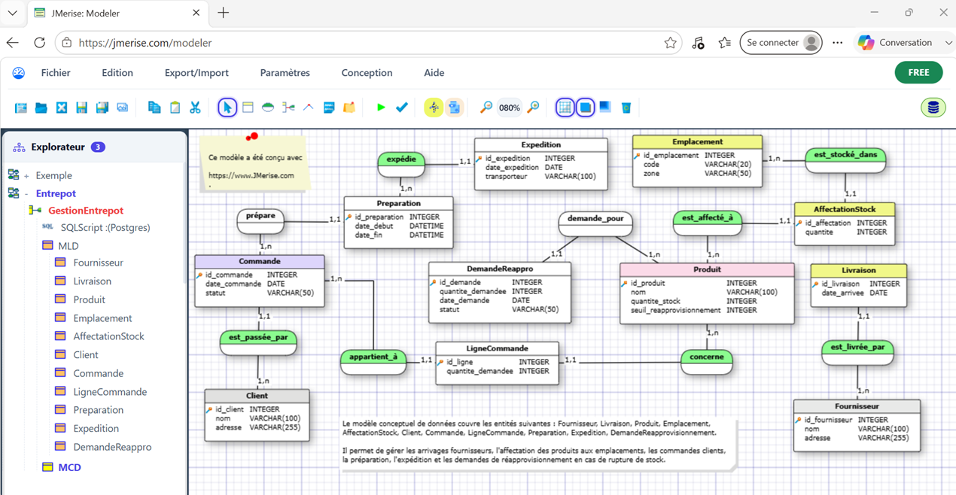Click the new model icon in toolbar
Image resolution: width=956 pixels, height=495 pixels.
(21, 108)
